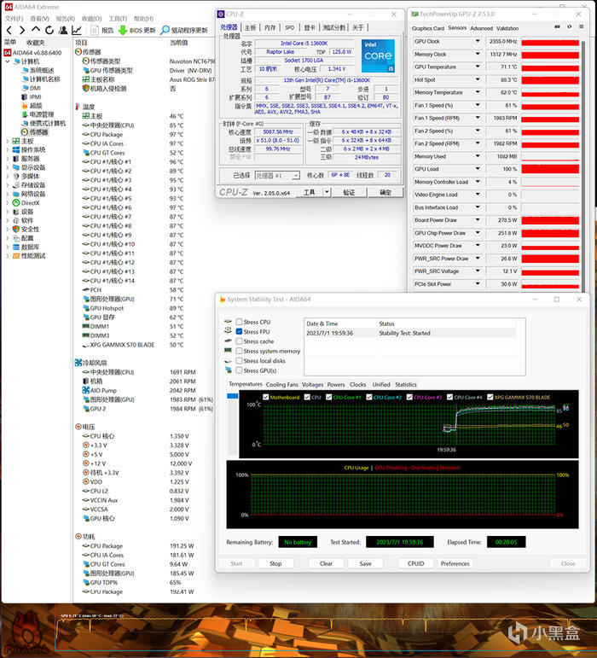Select 计算机名称 in the AIDA64 tree
The height and width of the screenshot is (658, 597).
(44, 79)
